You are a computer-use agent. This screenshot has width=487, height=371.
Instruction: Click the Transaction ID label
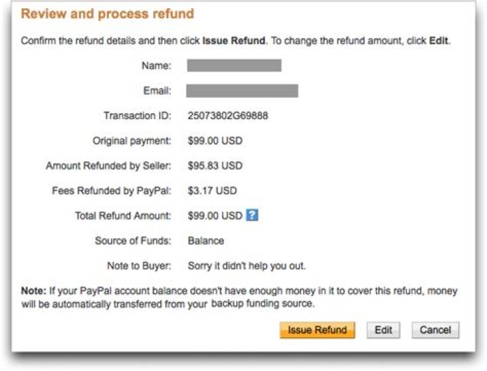[137, 116]
